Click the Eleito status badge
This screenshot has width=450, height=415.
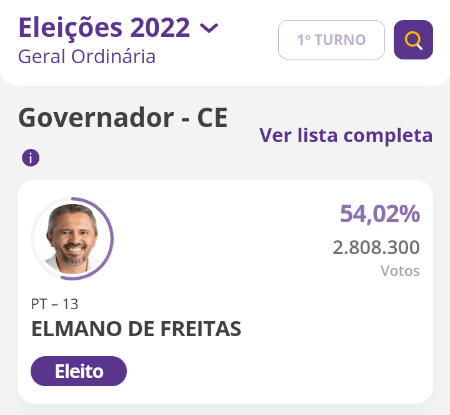click(x=79, y=371)
